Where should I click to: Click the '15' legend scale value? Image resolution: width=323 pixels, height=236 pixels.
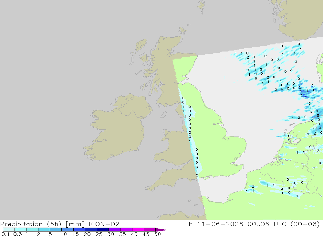[76, 234]
